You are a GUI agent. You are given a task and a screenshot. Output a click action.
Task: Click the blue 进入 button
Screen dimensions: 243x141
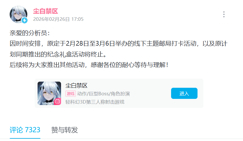[x=184, y=93]
